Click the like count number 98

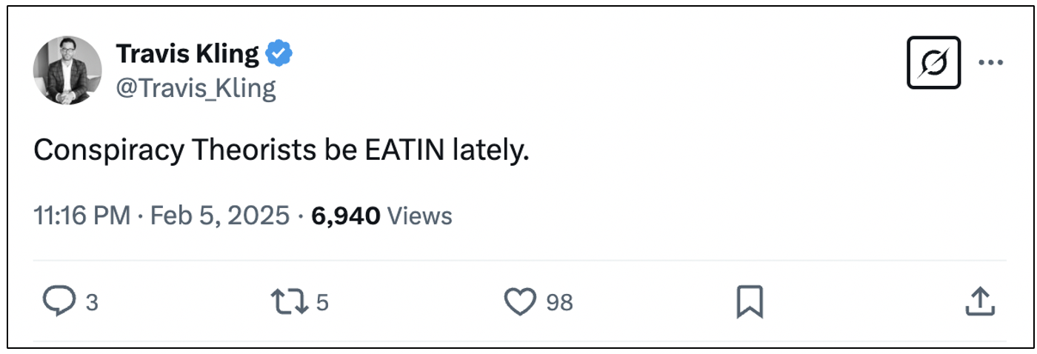559,303
